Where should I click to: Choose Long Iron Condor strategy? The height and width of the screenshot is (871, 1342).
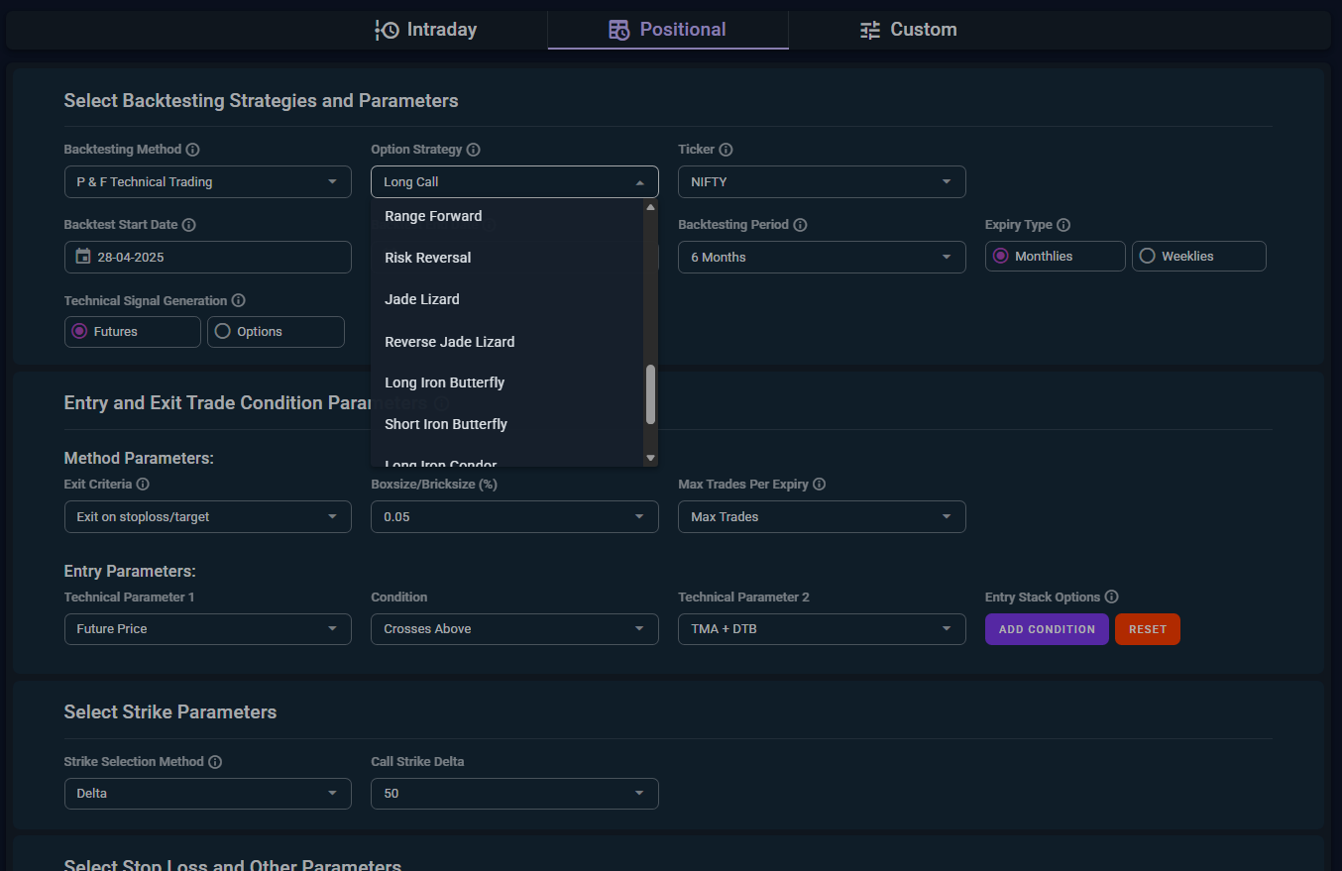507,460
